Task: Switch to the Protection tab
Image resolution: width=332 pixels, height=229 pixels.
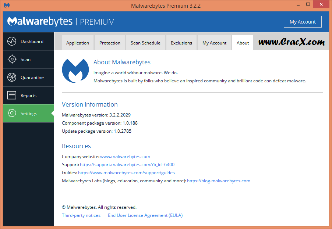Action: [x=110, y=43]
